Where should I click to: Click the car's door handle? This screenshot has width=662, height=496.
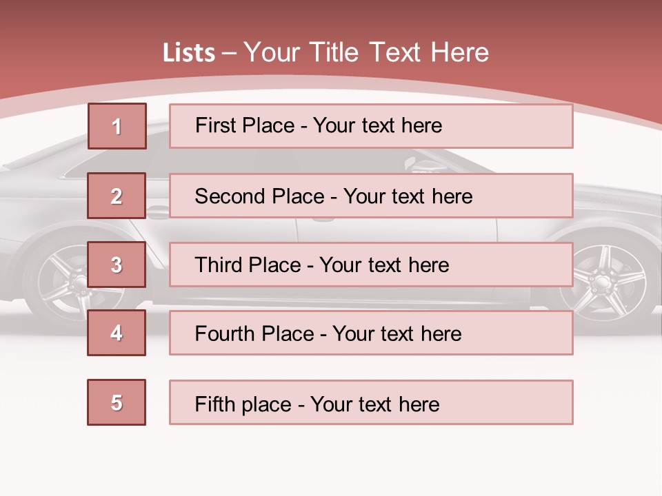(158, 211)
